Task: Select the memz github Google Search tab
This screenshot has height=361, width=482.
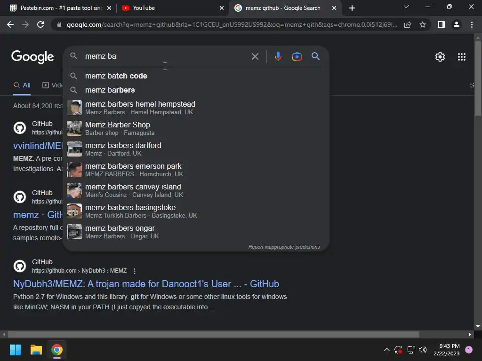Action: coord(285,8)
